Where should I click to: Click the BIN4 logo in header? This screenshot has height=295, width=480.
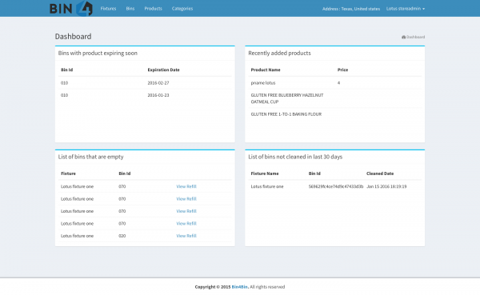point(70,8)
